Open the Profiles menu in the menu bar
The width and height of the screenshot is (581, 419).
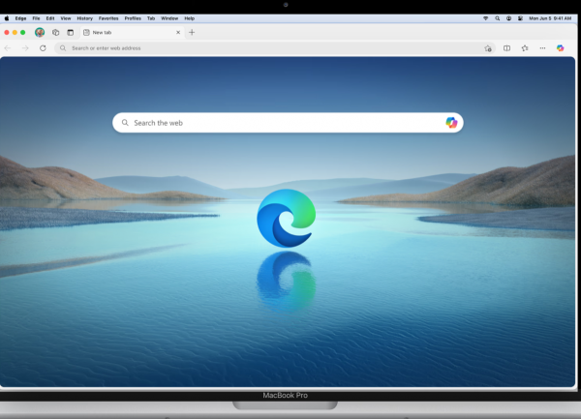point(133,18)
